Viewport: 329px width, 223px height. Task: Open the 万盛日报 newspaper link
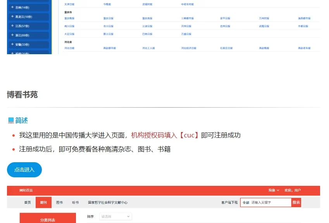[x=186, y=34]
